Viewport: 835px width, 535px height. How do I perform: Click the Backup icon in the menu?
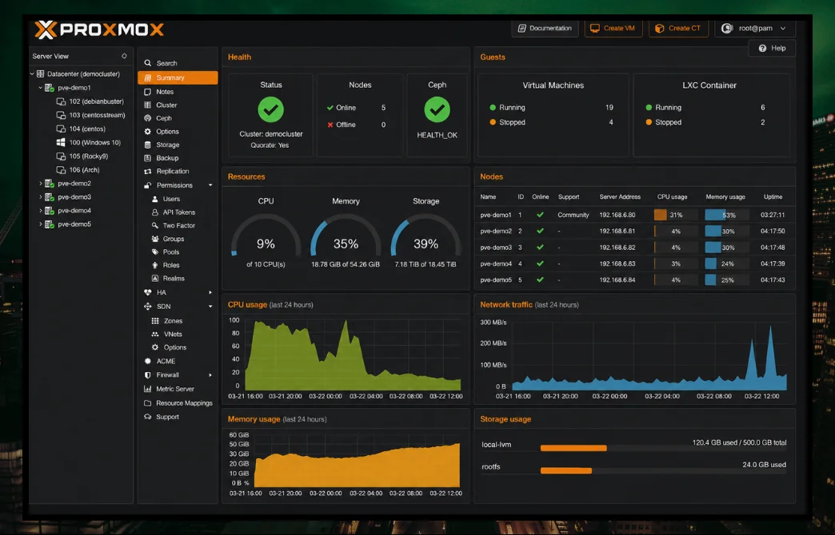(x=147, y=158)
